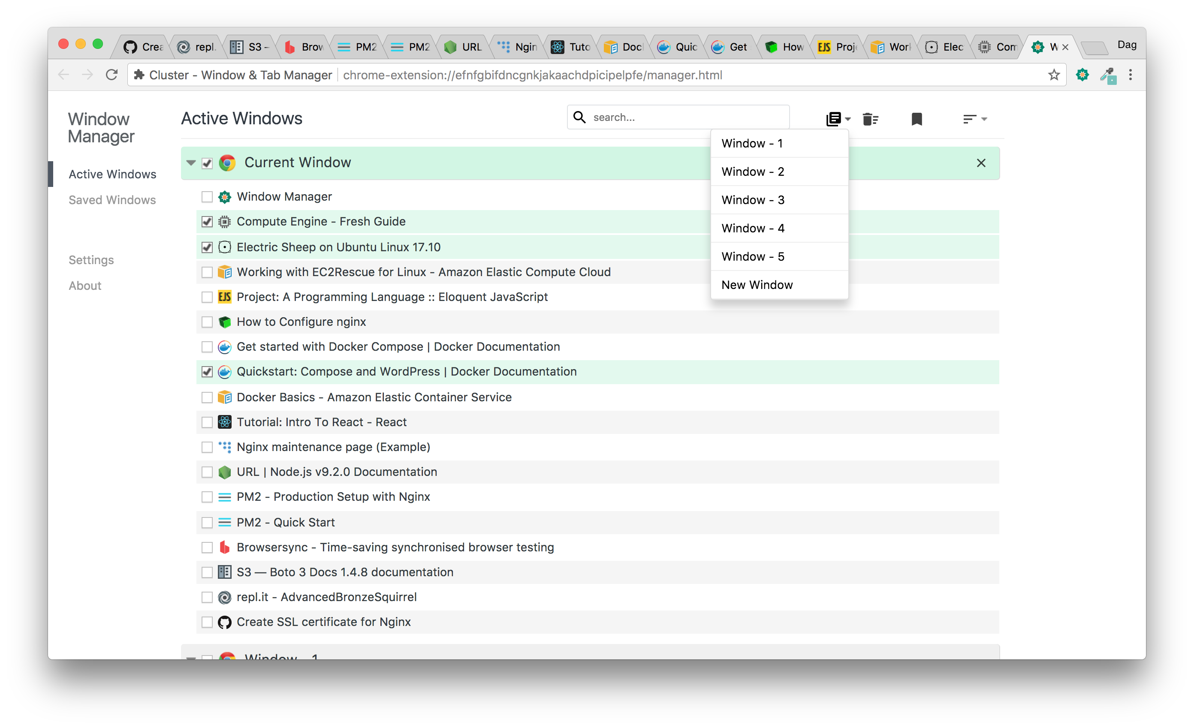Select Window - 1 in dropdown menu
Image resolution: width=1194 pixels, height=728 pixels.
pos(779,143)
